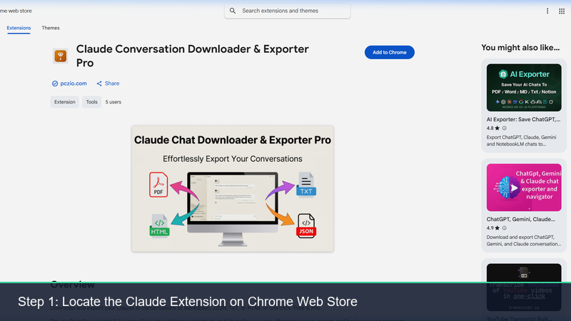
Task: Switch to the Themes tab
Action: click(51, 28)
